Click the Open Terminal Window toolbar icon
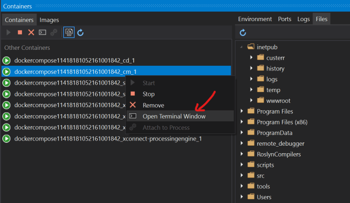Viewport: 350px width, 203px height. click(x=42, y=32)
